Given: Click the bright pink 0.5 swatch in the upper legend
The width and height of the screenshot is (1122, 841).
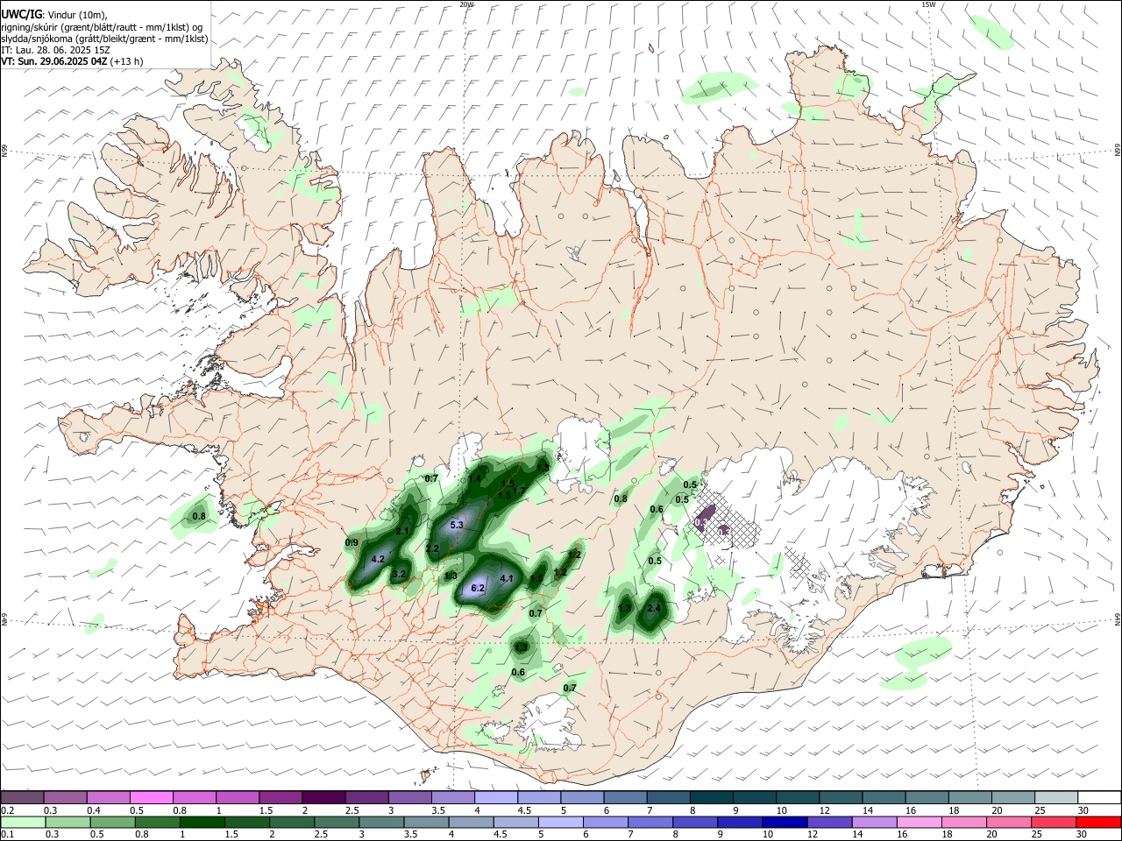Looking at the screenshot, I should (151, 797).
